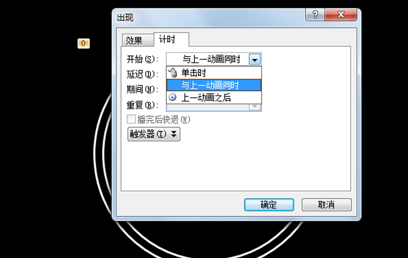The image size is (408, 258).
Task: Toggle the 播完后快退 checkbox
Action: click(131, 119)
